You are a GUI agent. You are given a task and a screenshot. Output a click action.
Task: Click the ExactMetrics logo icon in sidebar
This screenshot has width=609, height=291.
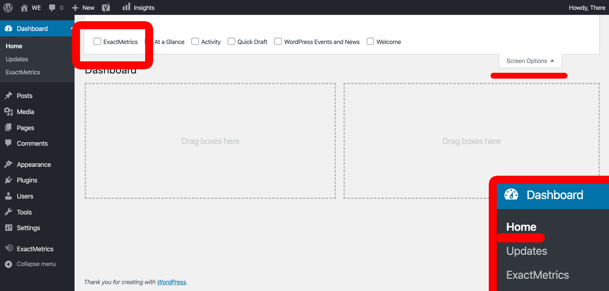pyautogui.click(x=9, y=248)
